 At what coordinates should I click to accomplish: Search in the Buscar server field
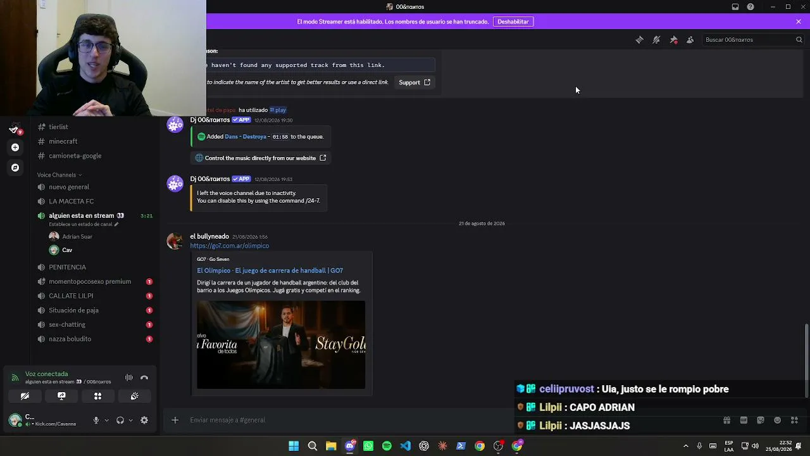tap(753, 40)
